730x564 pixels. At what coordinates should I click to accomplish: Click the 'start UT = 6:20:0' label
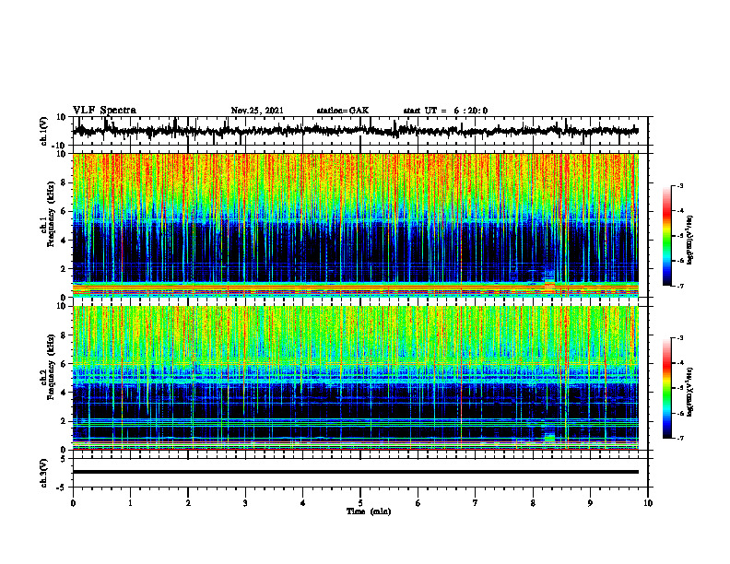click(x=445, y=111)
